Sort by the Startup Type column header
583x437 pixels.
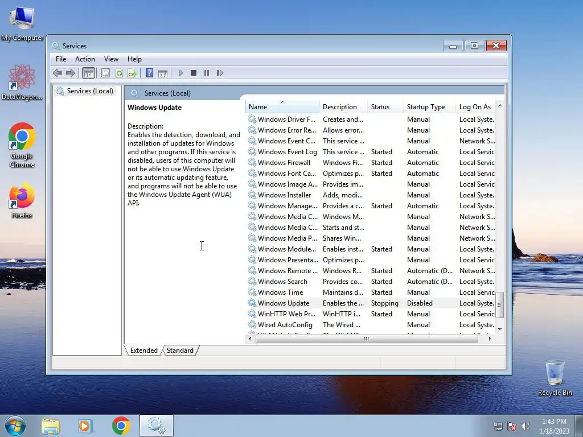point(429,107)
